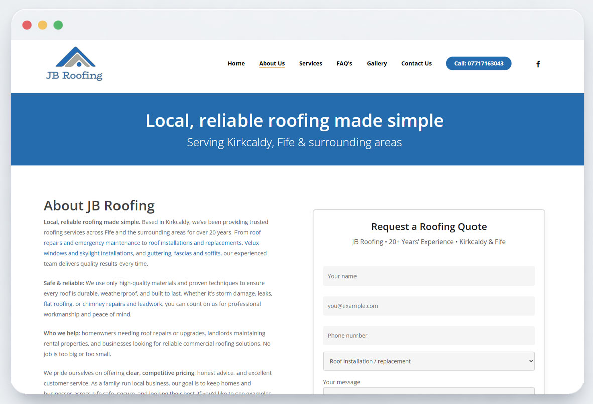
Task: Click the yellow minimize window dot
Action: point(43,25)
